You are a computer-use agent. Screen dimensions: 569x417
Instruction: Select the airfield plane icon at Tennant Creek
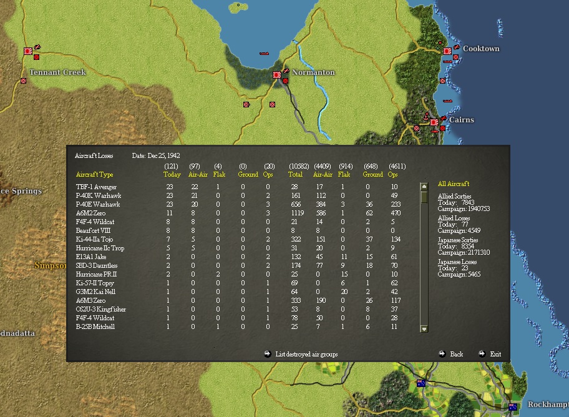click(37, 47)
